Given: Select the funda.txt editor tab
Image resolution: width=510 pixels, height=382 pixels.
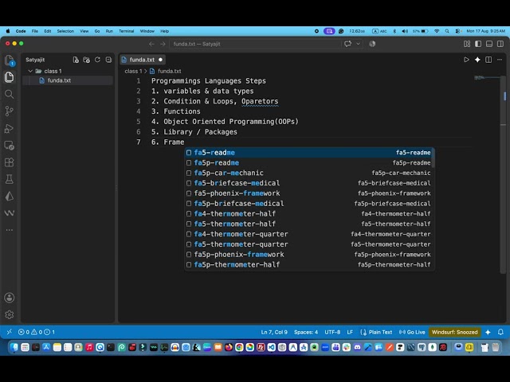Looking at the screenshot, I should (142, 60).
